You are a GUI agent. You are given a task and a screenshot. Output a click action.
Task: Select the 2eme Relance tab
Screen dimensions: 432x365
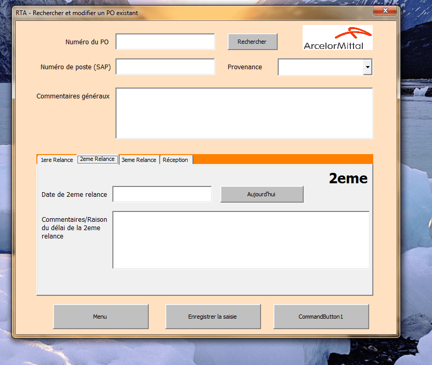[x=98, y=159]
